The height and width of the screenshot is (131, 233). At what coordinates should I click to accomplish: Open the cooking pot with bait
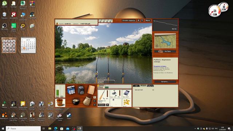pos(76,102)
